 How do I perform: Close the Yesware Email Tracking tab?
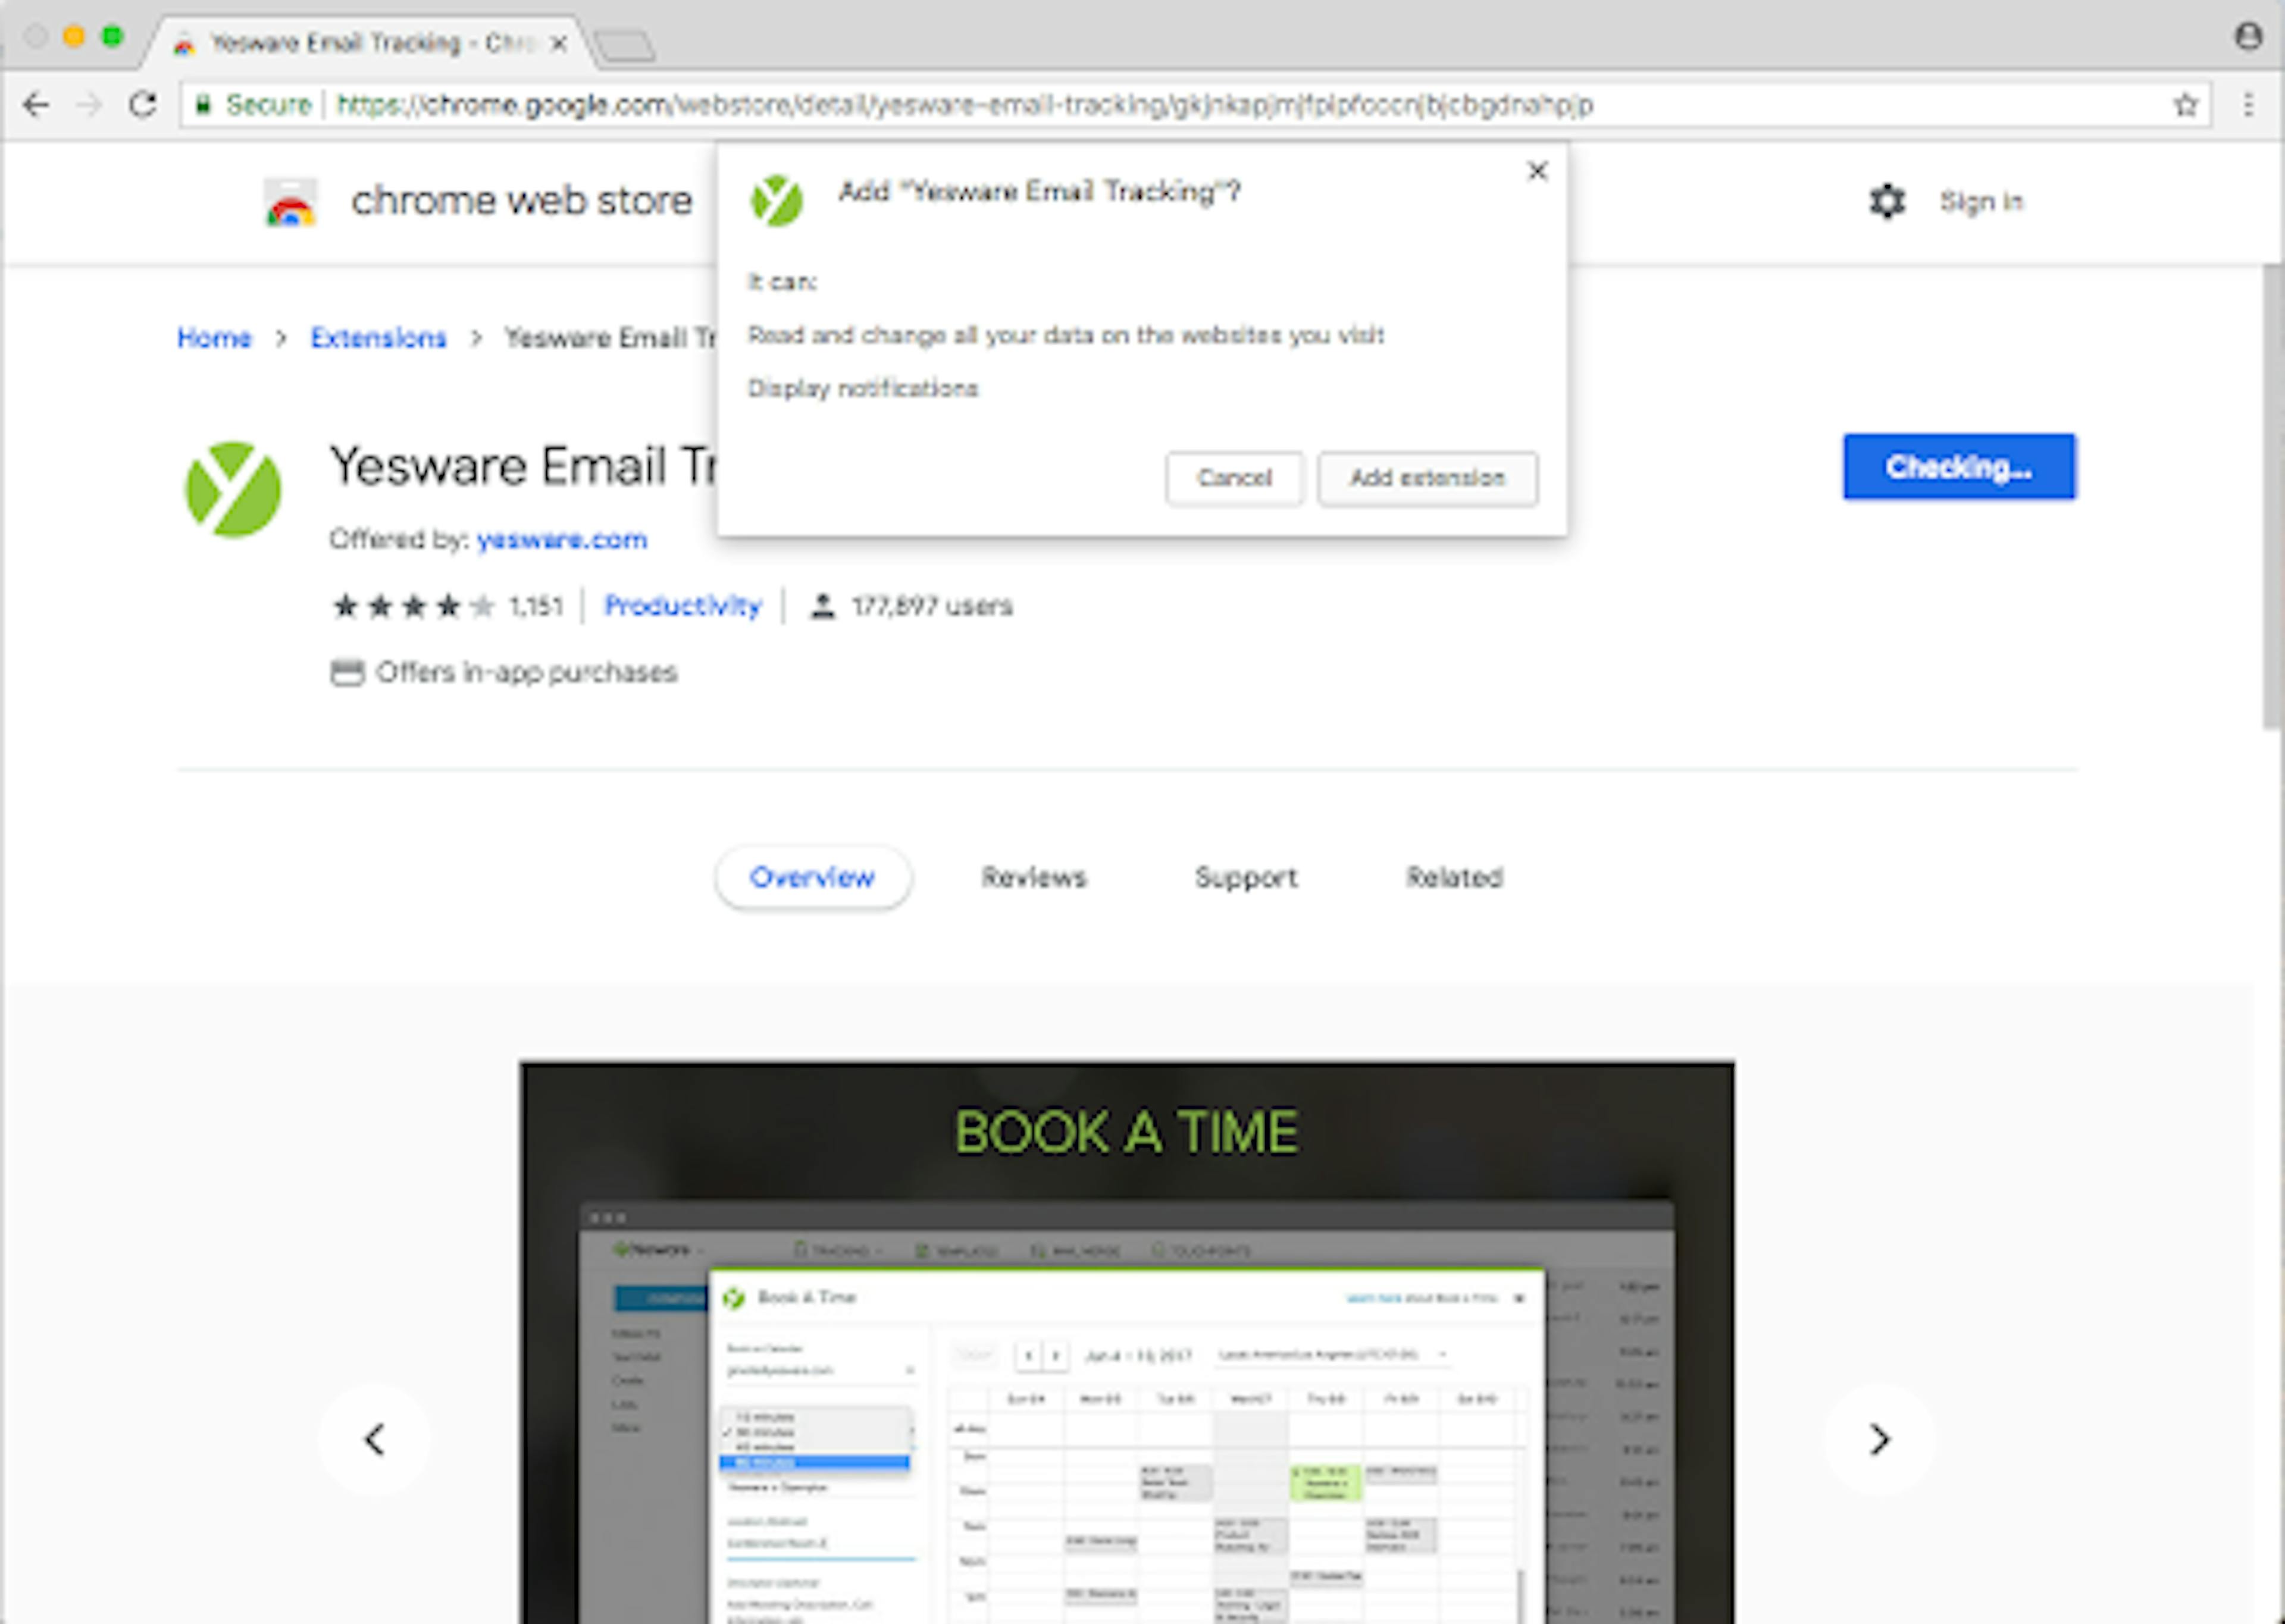click(x=559, y=43)
